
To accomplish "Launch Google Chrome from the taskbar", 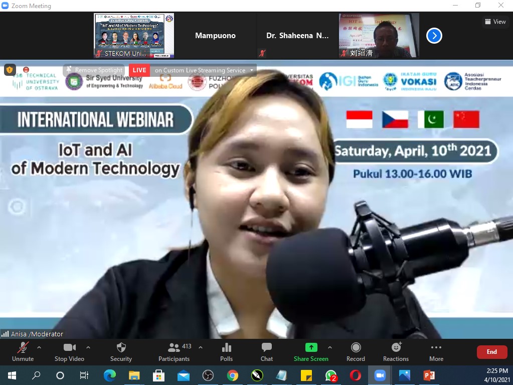I will [x=232, y=375].
